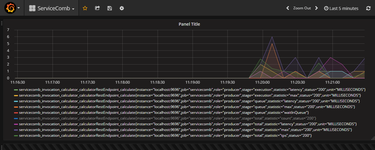This screenshot has height=150, width=375.
Task: Star the ServiceComb dashboard
Action: [x=85, y=8]
